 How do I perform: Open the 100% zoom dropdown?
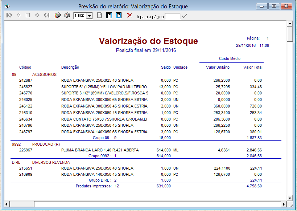coord(89,16)
